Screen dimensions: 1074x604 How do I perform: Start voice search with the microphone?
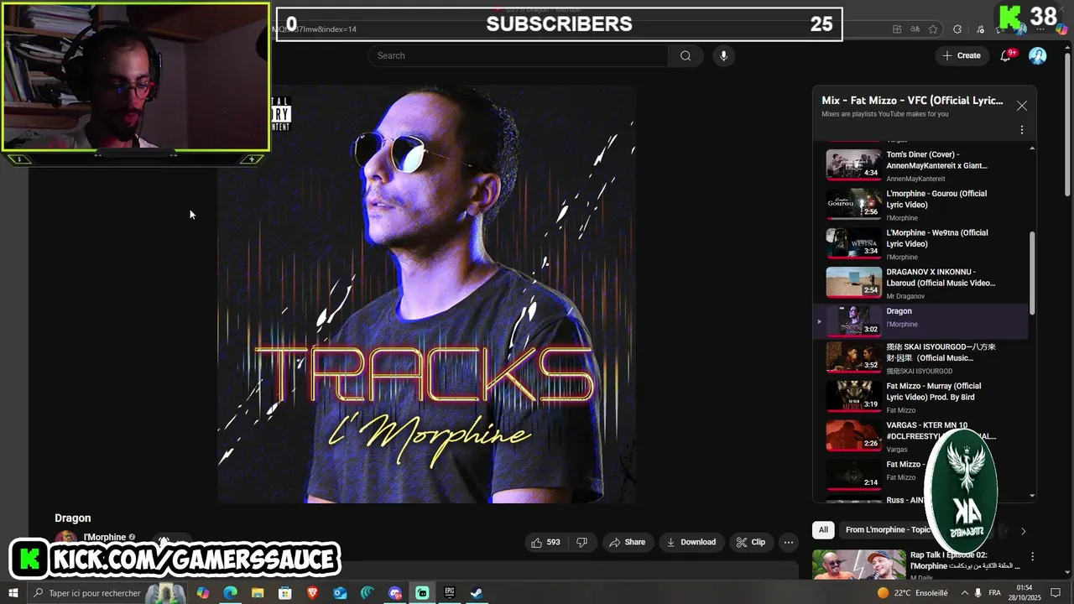click(723, 55)
